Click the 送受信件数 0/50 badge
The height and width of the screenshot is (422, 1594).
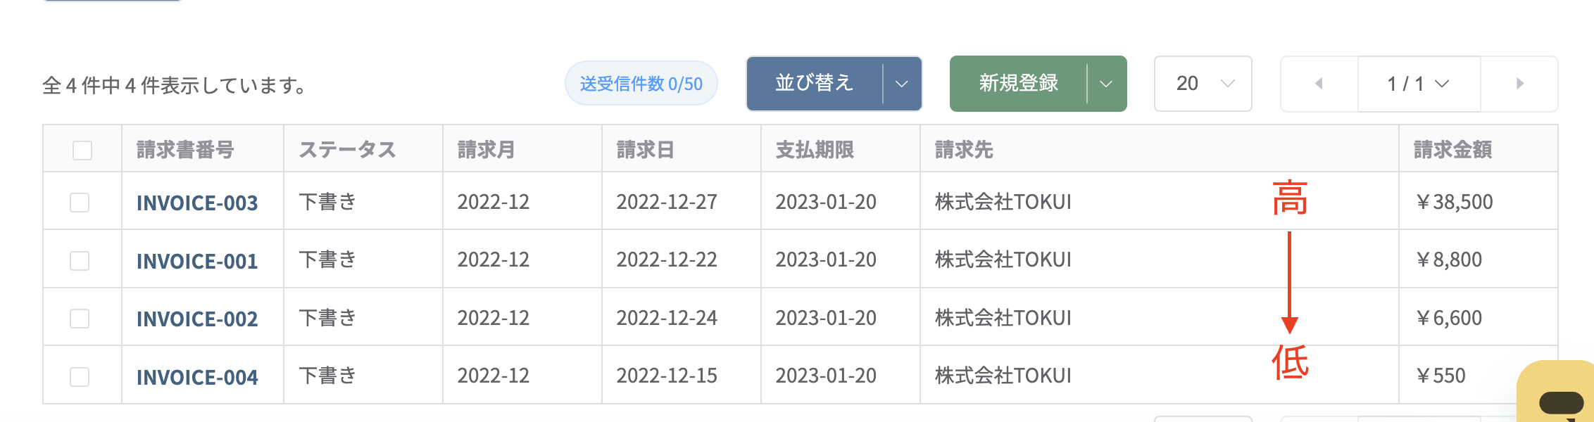coord(641,84)
